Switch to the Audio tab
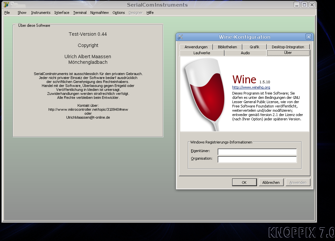Screen dimensions: 335x241 tap(245, 53)
